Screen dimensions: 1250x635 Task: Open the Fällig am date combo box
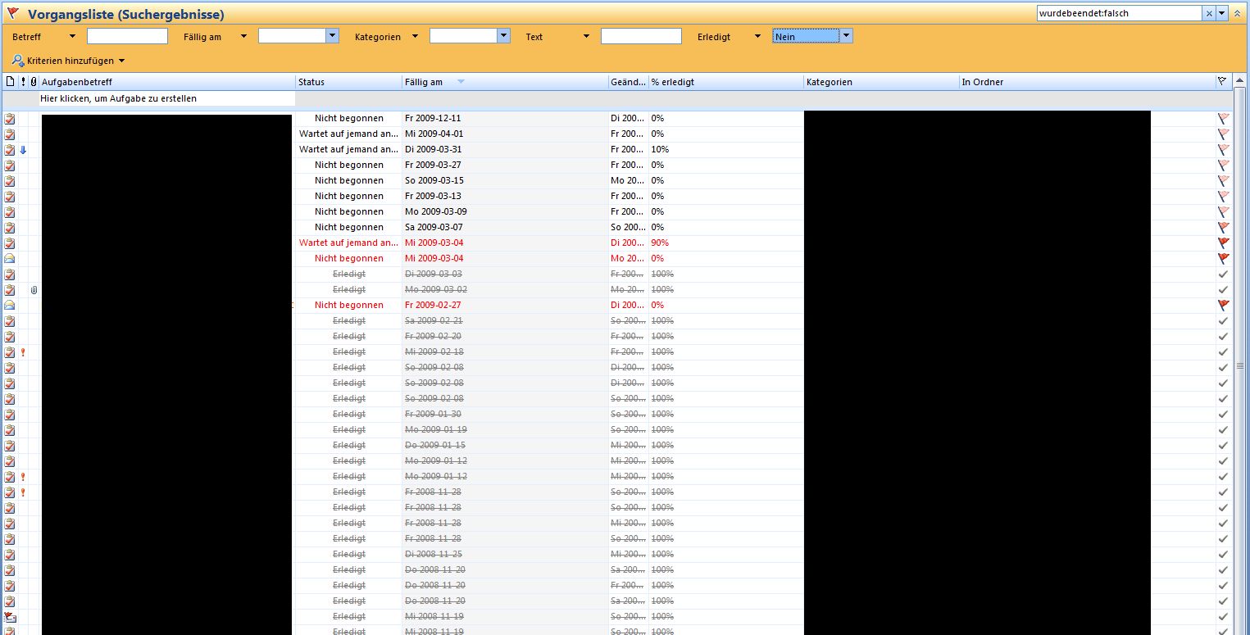tap(332, 36)
